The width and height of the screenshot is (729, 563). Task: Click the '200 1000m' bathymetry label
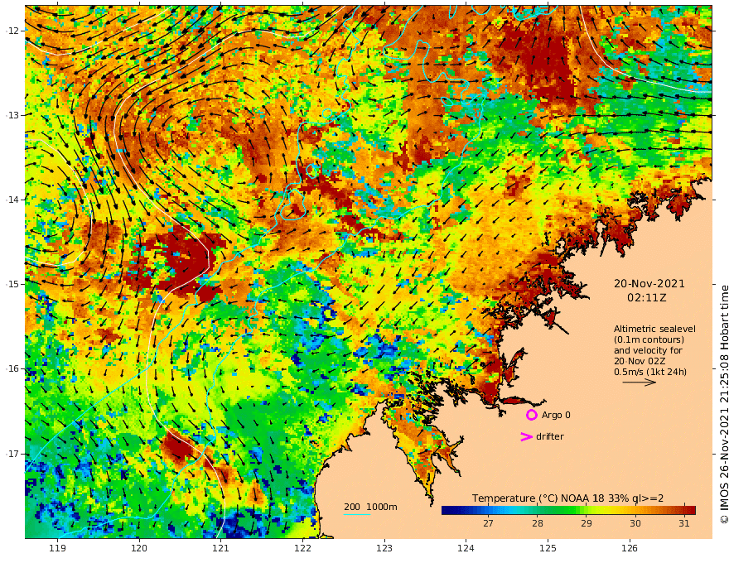pyautogui.click(x=370, y=507)
